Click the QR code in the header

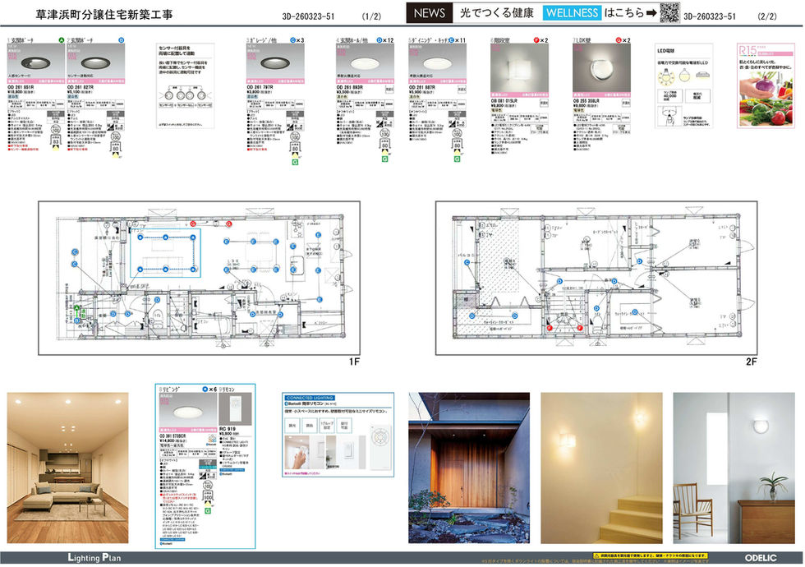click(x=669, y=13)
